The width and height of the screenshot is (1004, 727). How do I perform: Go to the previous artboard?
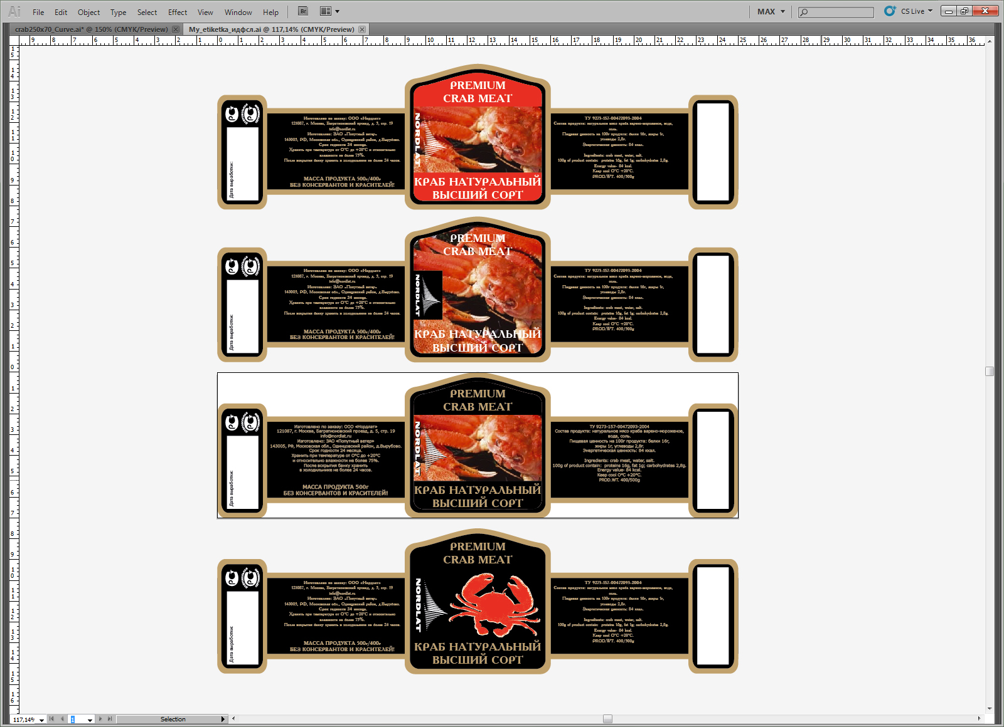coord(62,719)
